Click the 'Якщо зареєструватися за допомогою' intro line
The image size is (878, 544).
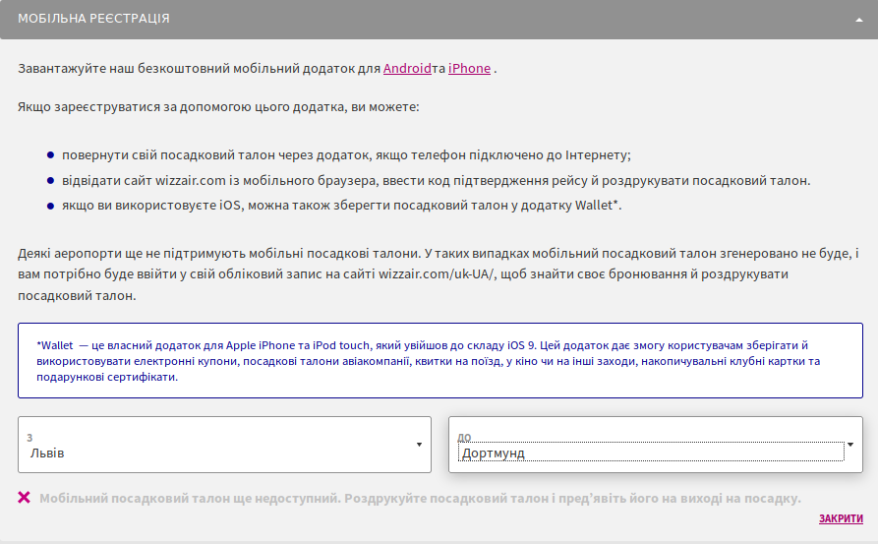[218, 105]
